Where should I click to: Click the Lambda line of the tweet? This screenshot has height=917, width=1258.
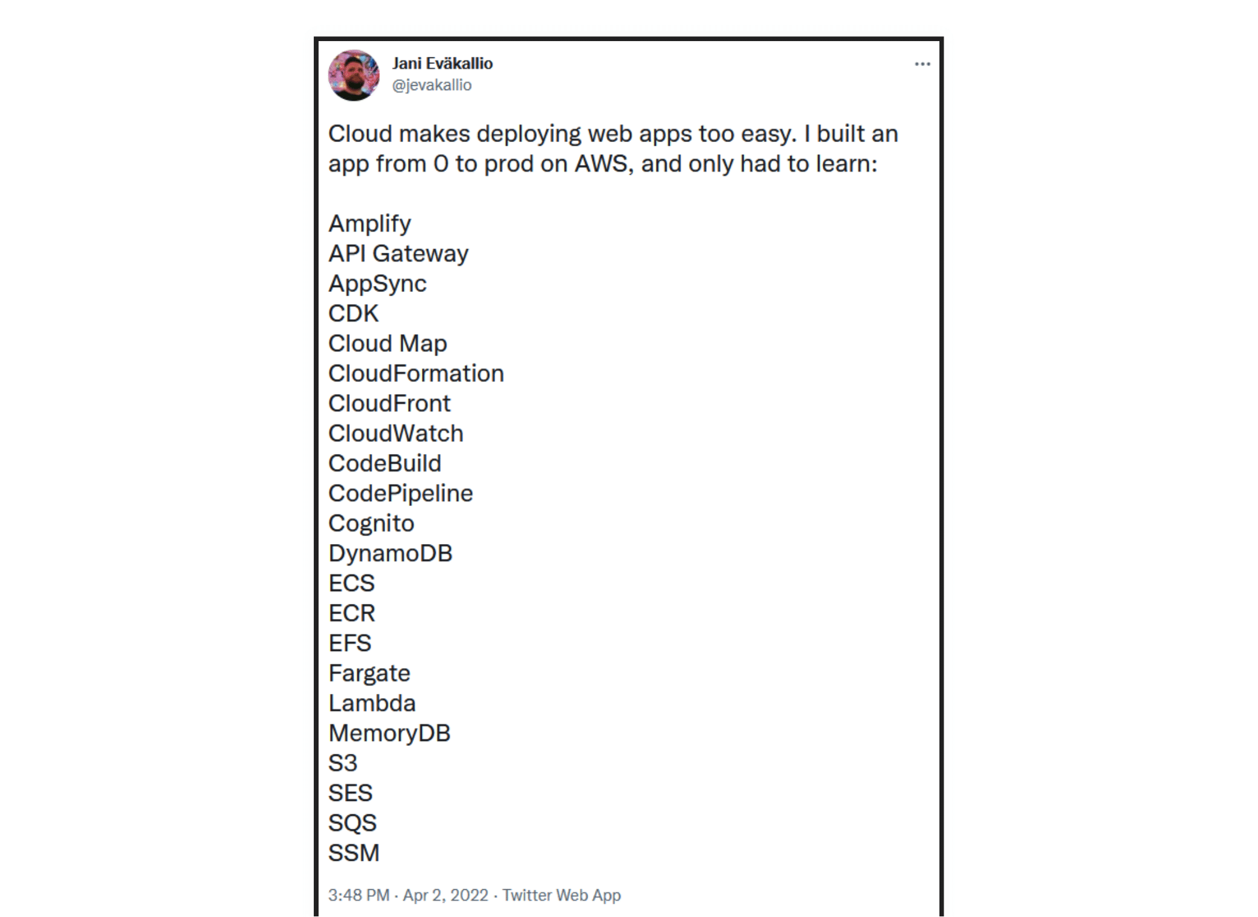[372, 704]
